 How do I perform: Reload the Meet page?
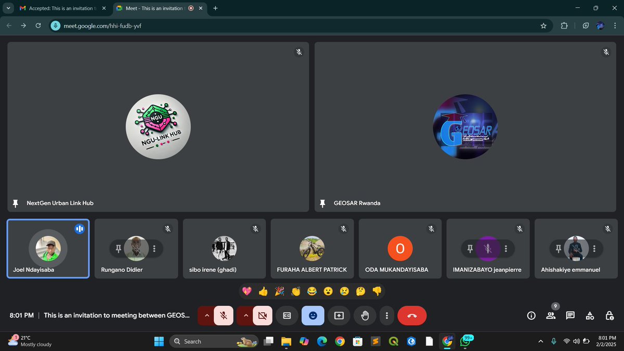38,25
